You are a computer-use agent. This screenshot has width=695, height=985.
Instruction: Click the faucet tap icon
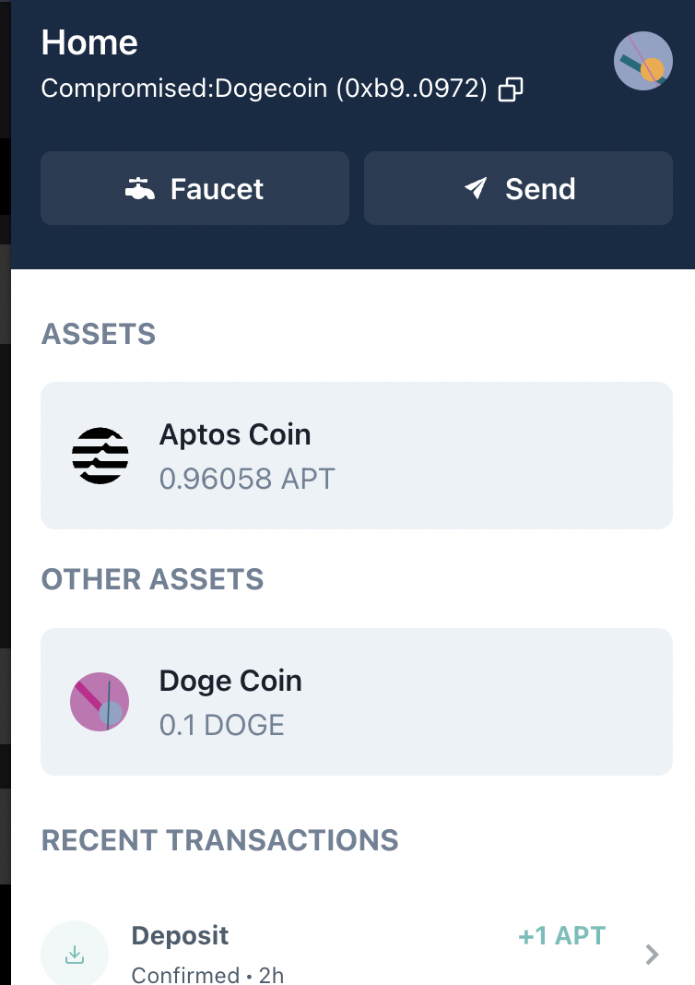(x=140, y=188)
